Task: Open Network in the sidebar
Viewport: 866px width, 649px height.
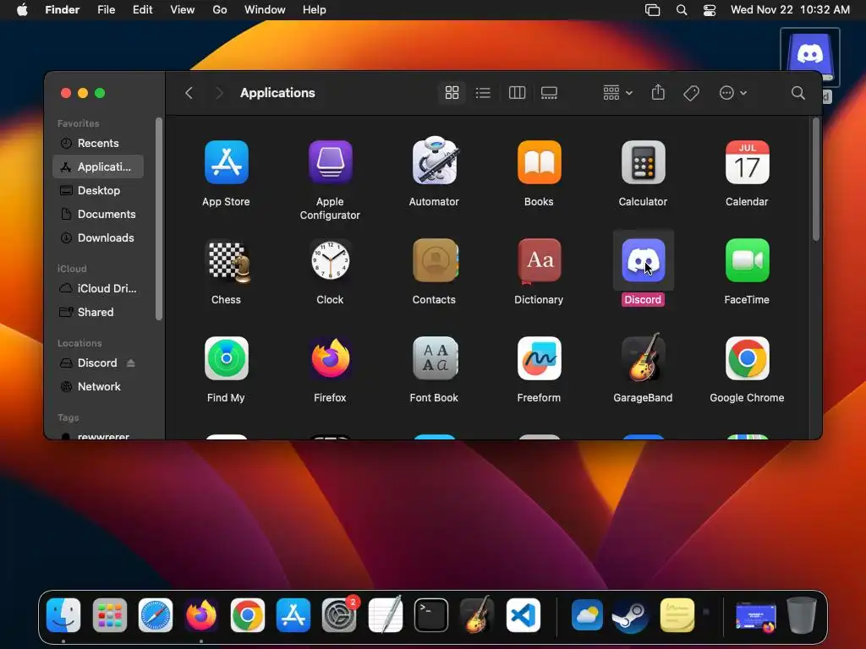Action: [98, 386]
